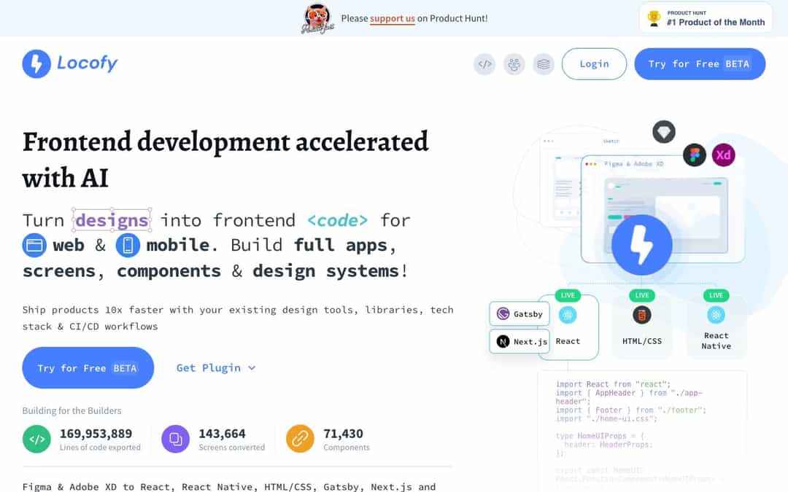
Task: Click the stacked layers icon in header
Action: coord(543,64)
